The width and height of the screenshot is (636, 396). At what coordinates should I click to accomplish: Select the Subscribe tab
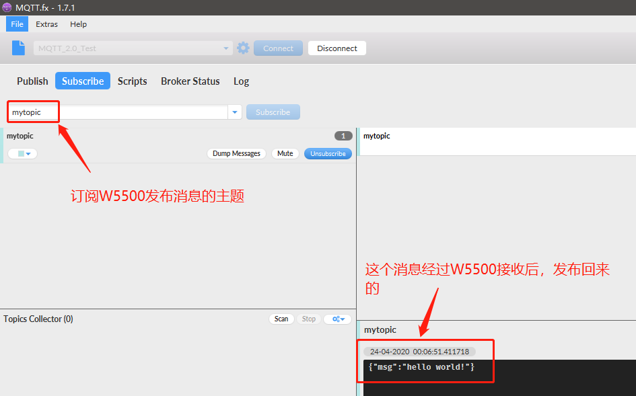point(83,81)
